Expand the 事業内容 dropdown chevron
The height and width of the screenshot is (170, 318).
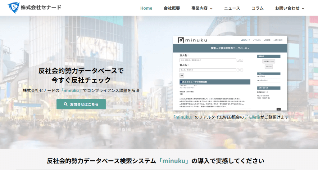(211, 8)
